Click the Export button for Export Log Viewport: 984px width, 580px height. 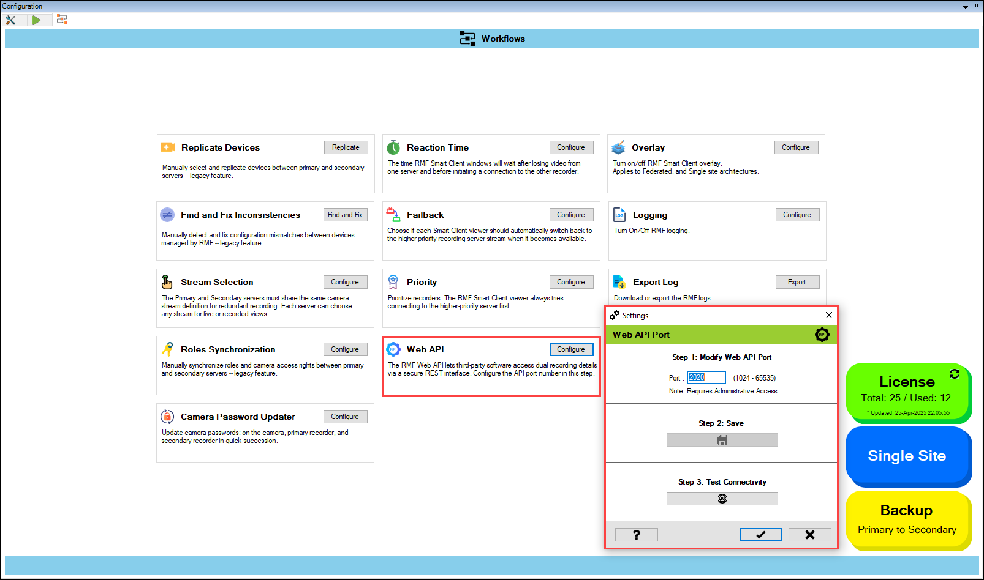click(x=797, y=282)
